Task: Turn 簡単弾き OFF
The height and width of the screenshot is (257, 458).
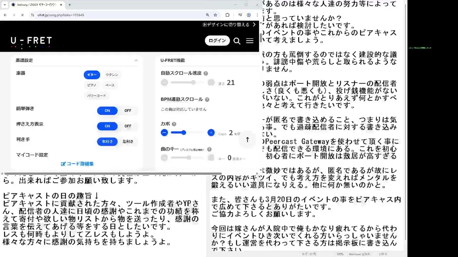Action: click(x=128, y=110)
